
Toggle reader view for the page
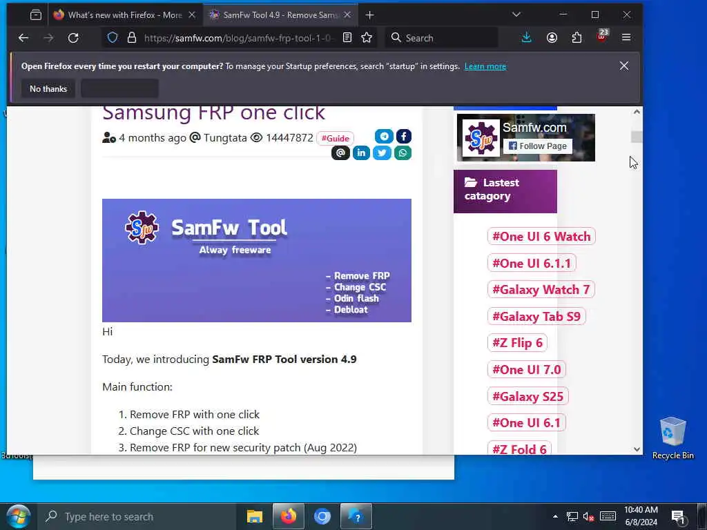pyautogui.click(x=347, y=38)
